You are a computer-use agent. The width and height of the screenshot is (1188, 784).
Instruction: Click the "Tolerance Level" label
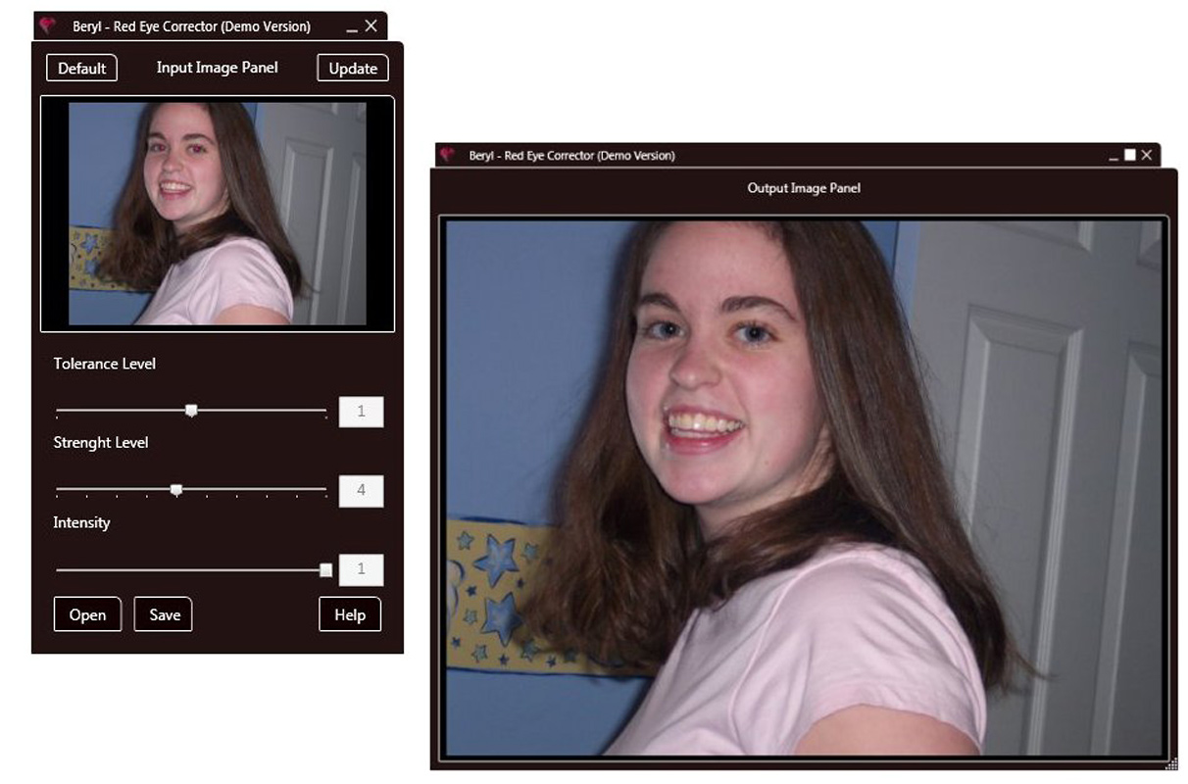coord(105,364)
